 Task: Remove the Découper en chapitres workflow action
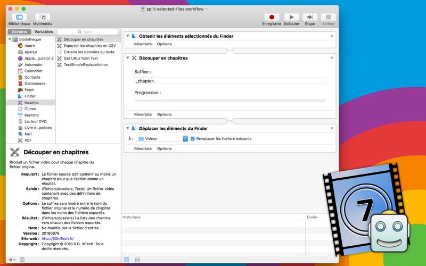332,58
